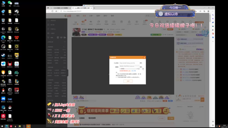Image resolution: width=228 pixels, height=128 pixels.
Task: Open File Explorer from taskbar
Action: click(20, 126)
